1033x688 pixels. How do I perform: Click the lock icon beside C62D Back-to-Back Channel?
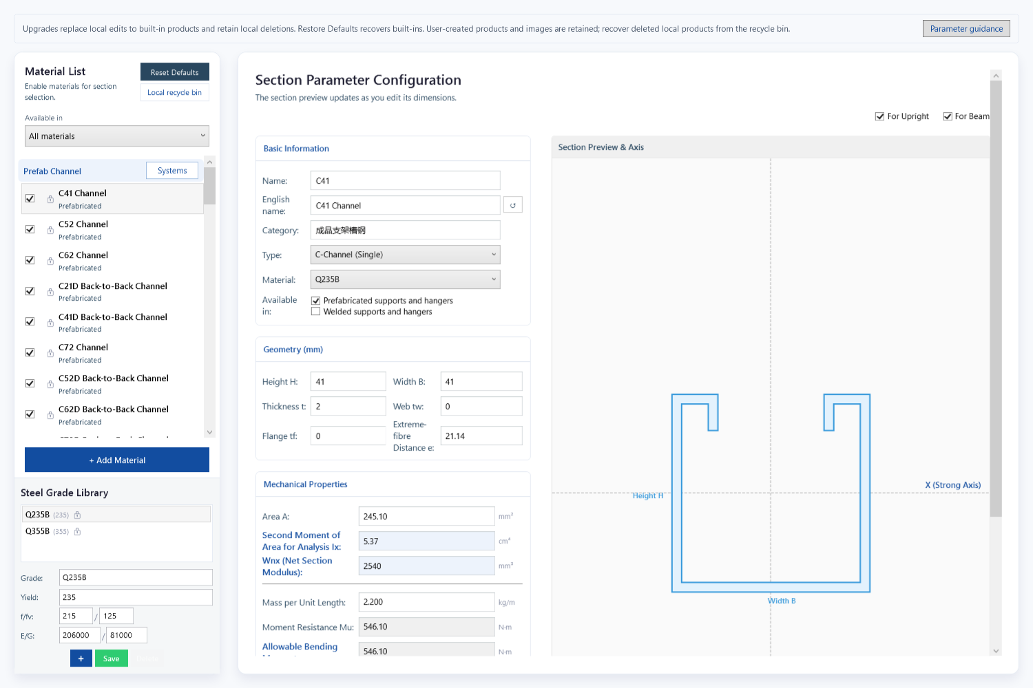tap(50, 416)
